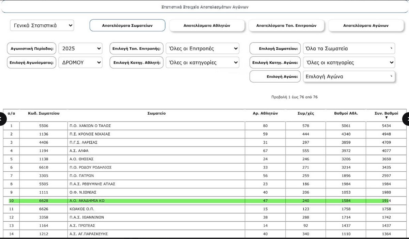409x239 pixels.
Task: Switch to Αποτελέσματα Αγώνων tab
Action: coord(366,25)
